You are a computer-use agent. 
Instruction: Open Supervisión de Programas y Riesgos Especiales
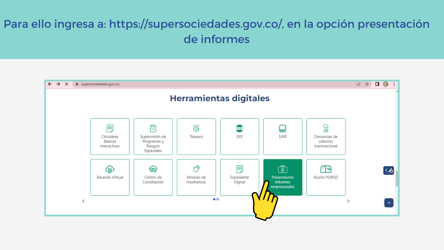click(x=153, y=136)
